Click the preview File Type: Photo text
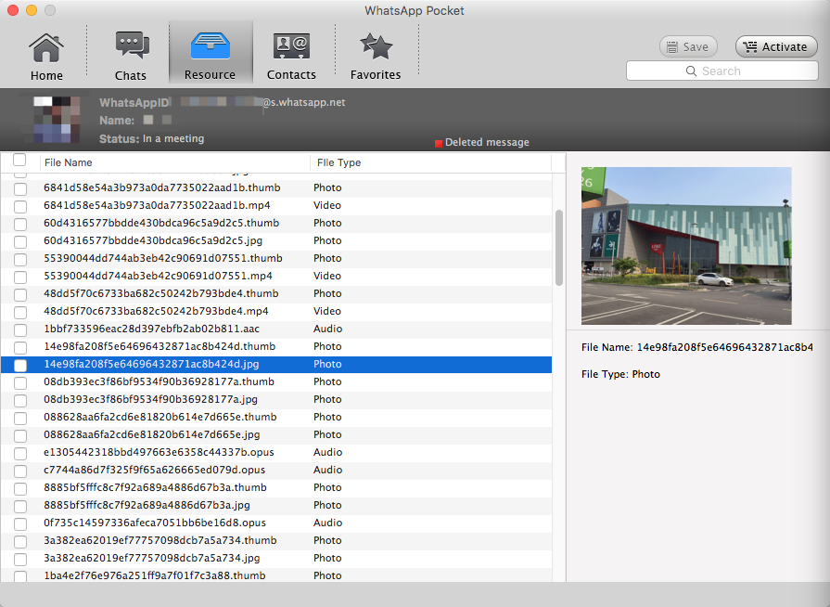830x607 pixels. 620,374
